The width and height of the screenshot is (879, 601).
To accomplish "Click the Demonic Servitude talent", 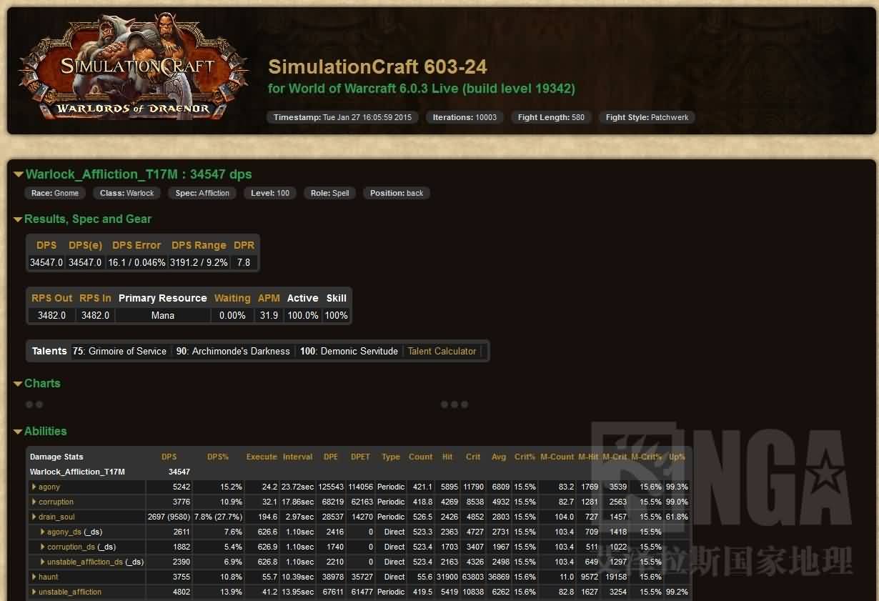I will [x=349, y=351].
